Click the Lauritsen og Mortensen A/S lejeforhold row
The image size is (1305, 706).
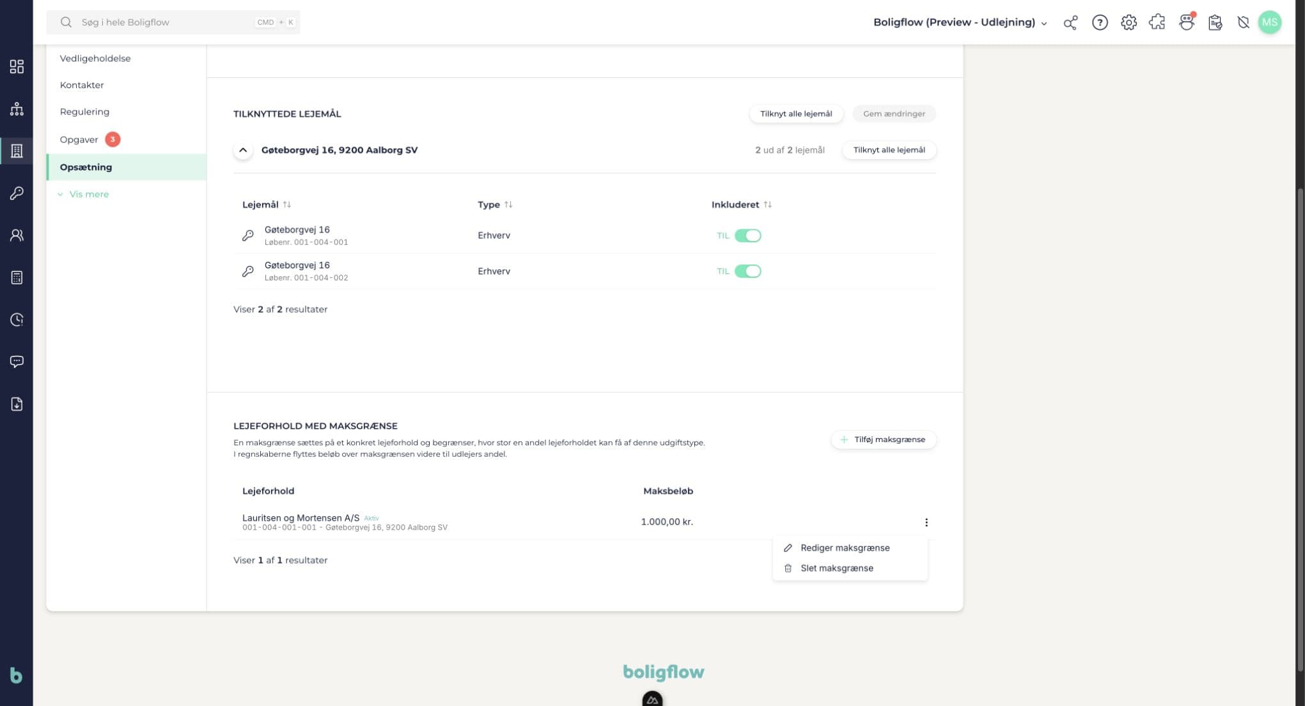584,522
